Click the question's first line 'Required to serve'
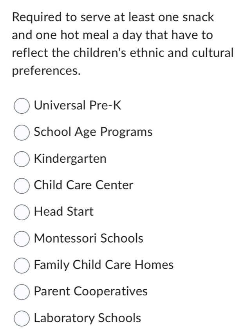 click(113, 17)
